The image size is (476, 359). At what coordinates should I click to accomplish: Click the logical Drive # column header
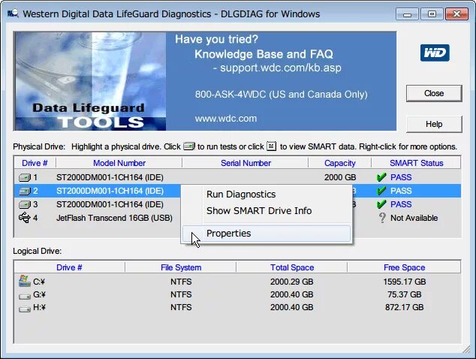pyautogui.click(x=69, y=267)
